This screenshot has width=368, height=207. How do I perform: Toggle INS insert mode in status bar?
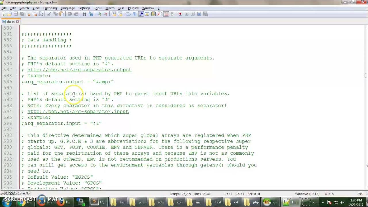click(360, 194)
